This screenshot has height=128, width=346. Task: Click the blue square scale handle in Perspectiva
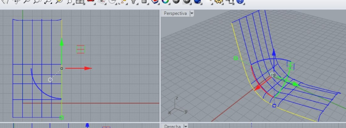tap(274, 106)
